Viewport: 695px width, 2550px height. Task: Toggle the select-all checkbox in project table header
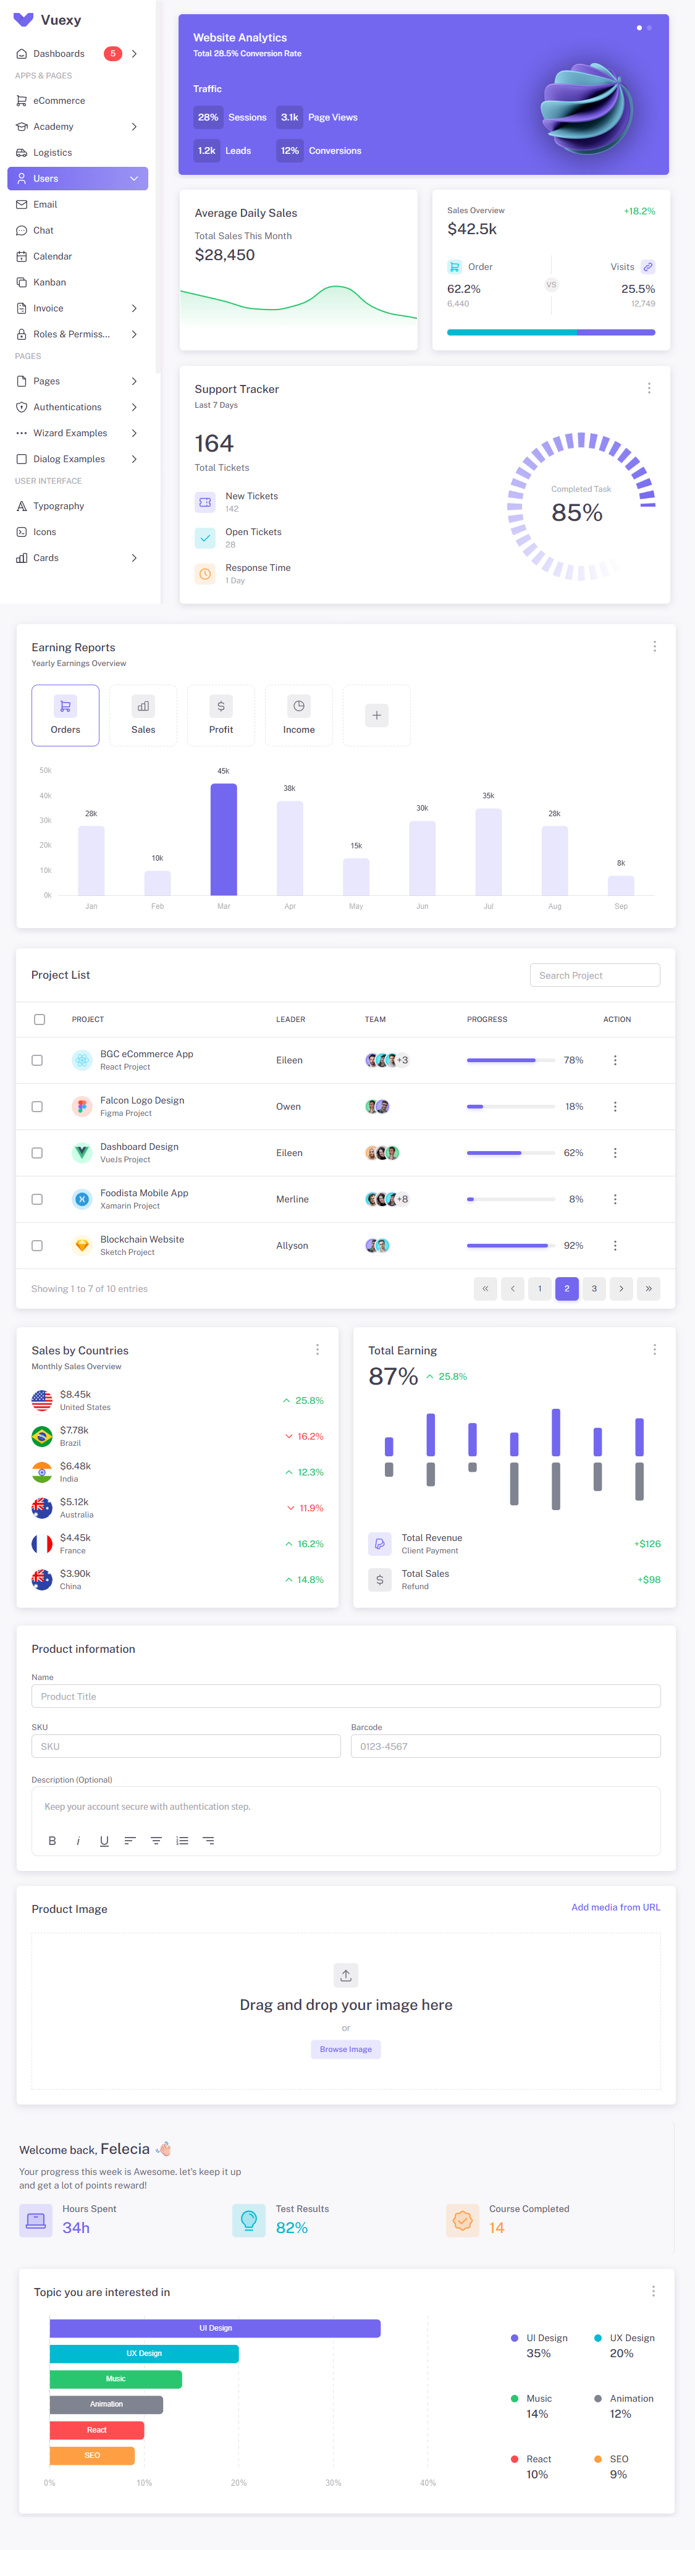(40, 1019)
